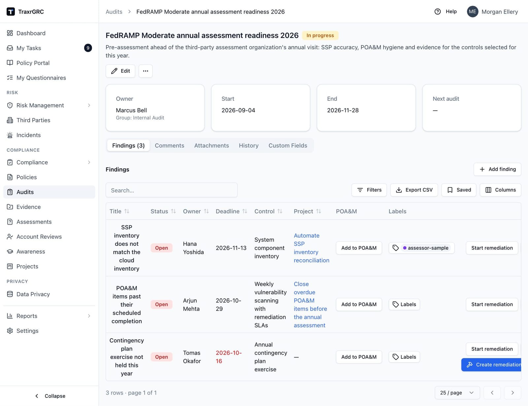Click the ME user avatar

473,12
